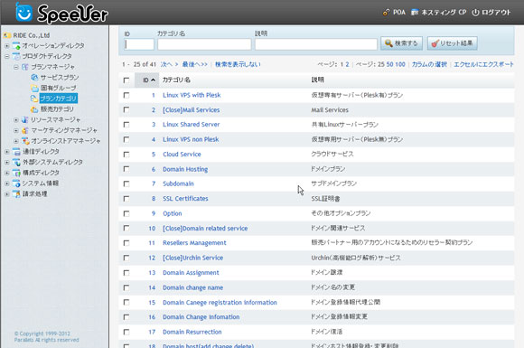The height and width of the screenshot is (348, 524).
Task: Click the リソースマネージャ icon
Action: tap(24, 119)
